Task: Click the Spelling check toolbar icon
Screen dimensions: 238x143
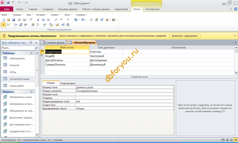Action: 31,19
